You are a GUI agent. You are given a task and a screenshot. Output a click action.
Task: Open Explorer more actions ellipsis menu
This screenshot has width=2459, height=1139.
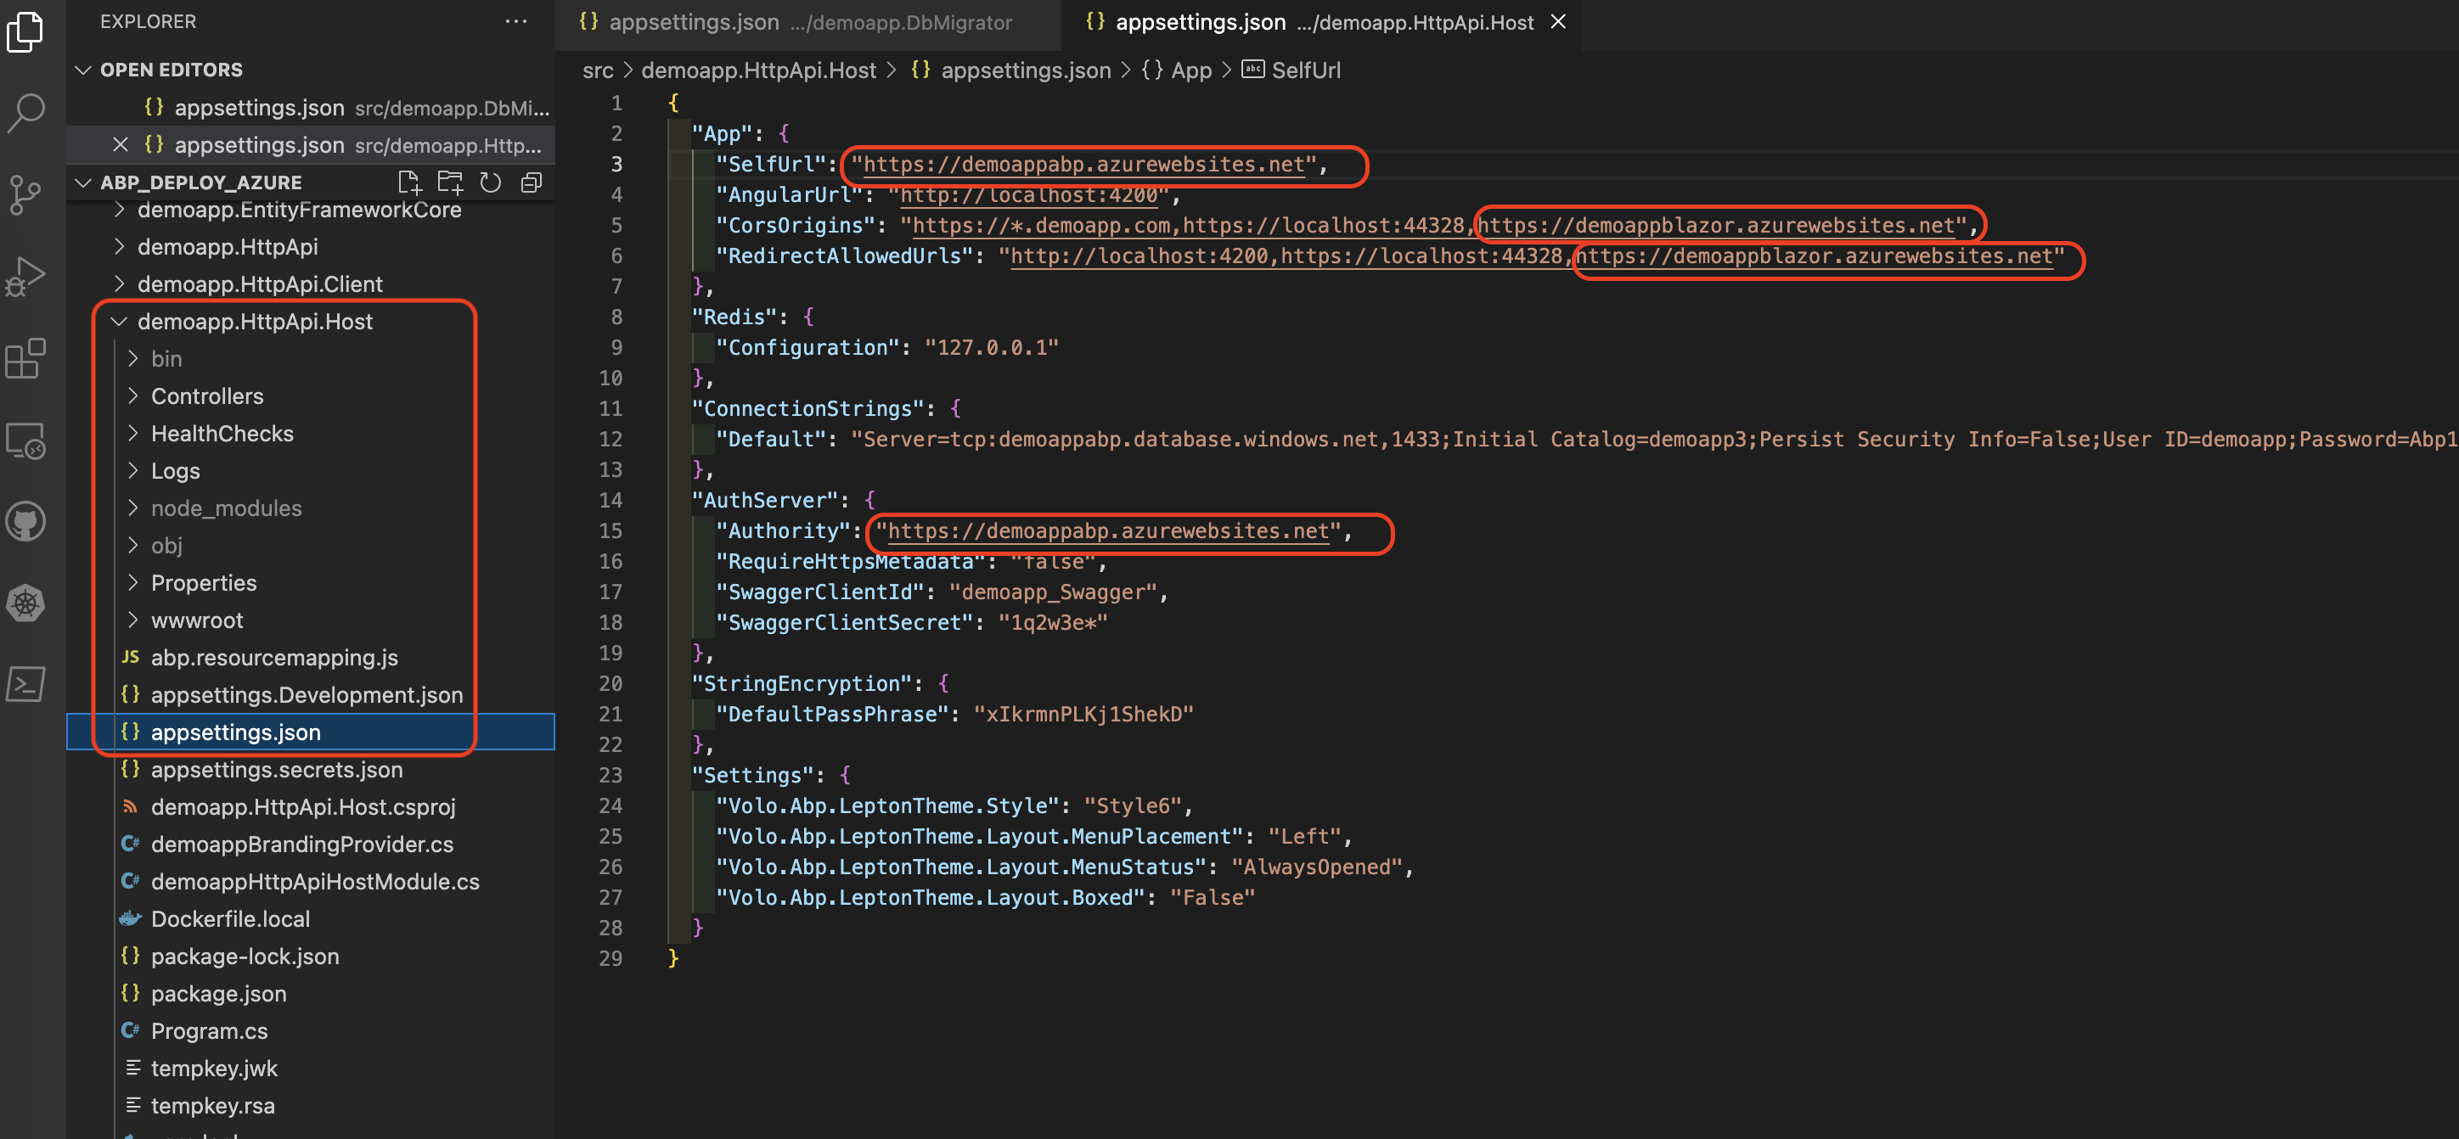coord(515,22)
